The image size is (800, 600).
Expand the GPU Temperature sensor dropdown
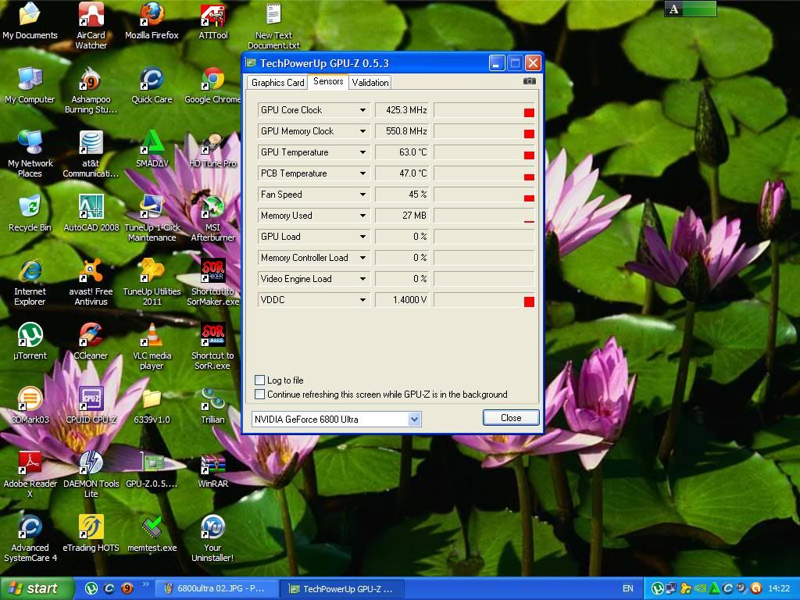362,152
